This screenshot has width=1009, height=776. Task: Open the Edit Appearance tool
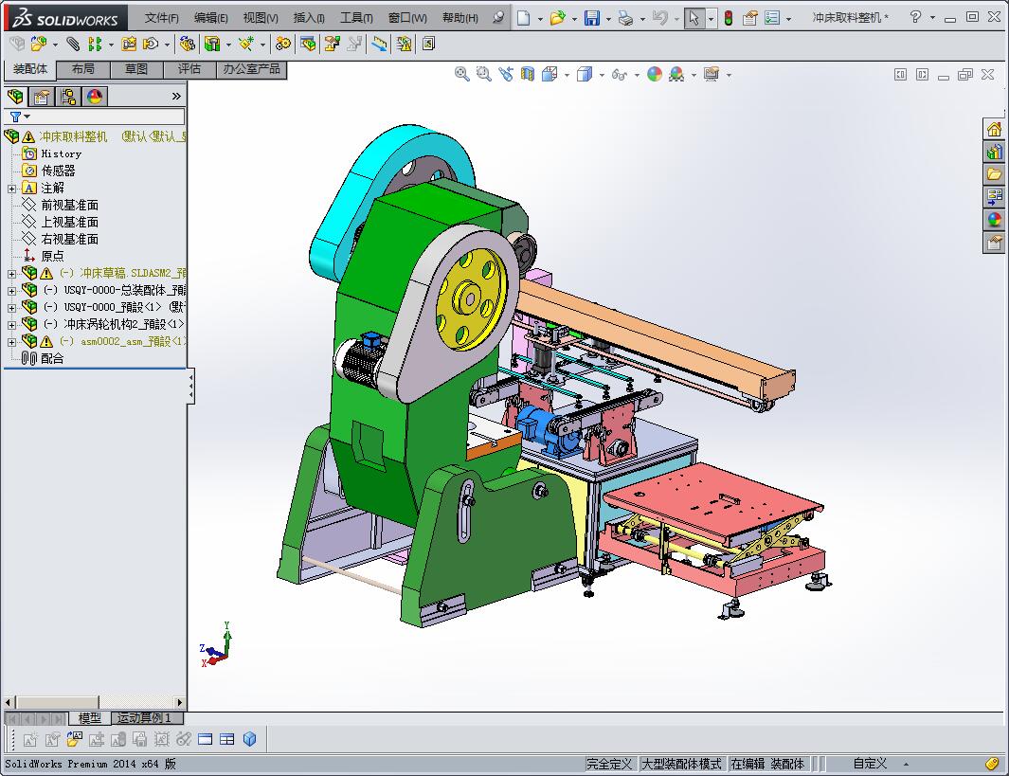pos(655,74)
